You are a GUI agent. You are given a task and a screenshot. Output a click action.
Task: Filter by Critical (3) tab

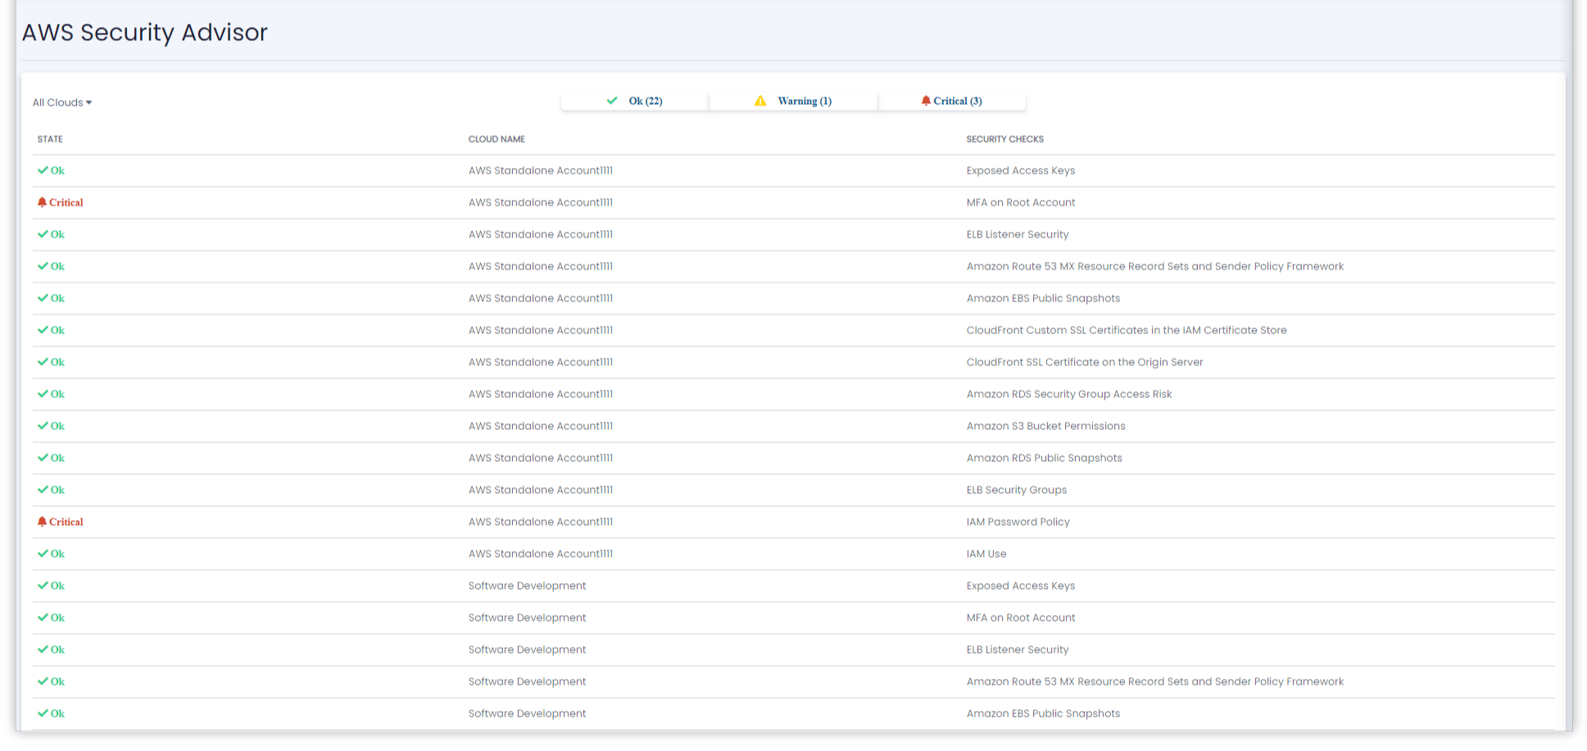click(952, 101)
